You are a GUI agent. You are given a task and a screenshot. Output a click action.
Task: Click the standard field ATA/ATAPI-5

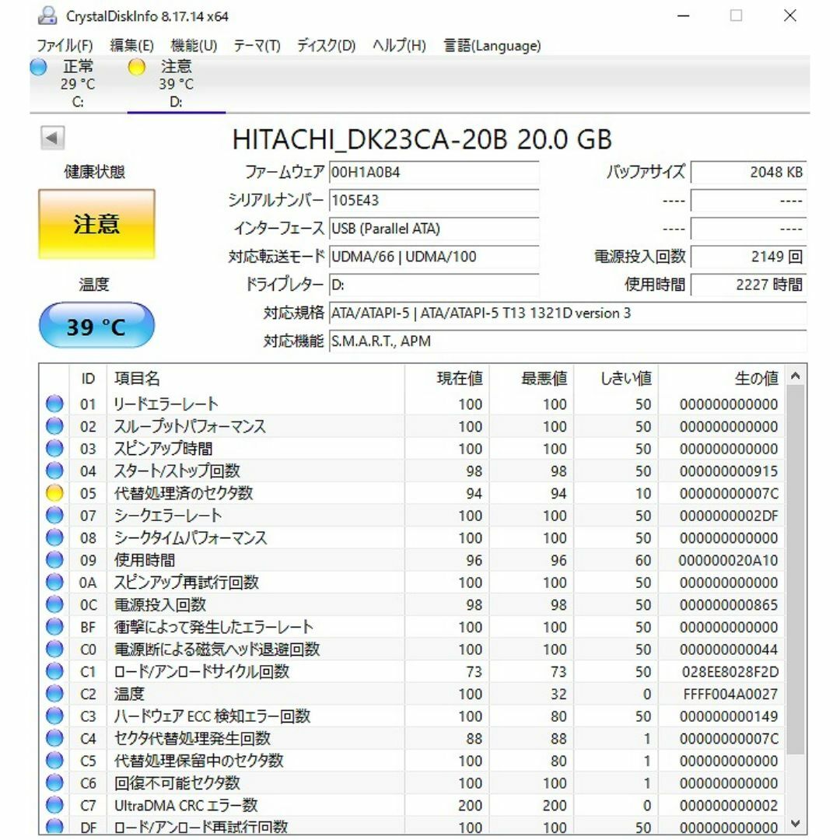tap(568, 313)
